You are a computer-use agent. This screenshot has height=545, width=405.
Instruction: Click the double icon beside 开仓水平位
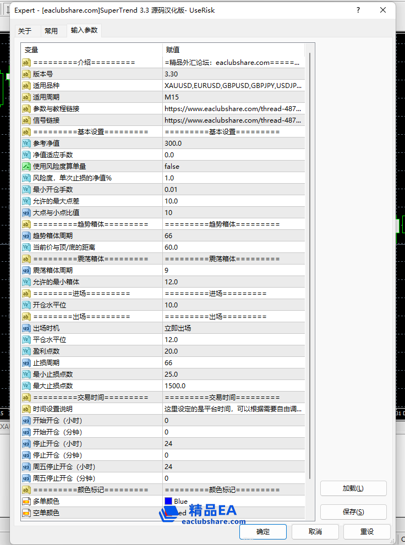click(x=26, y=305)
